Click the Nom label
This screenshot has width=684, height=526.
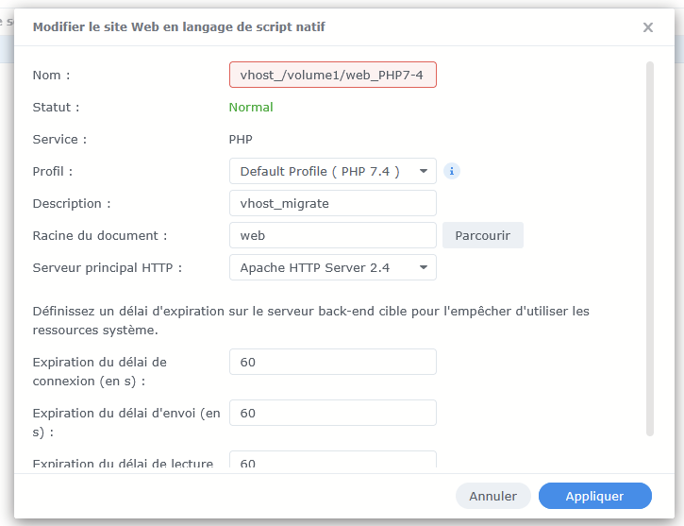pos(51,75)
